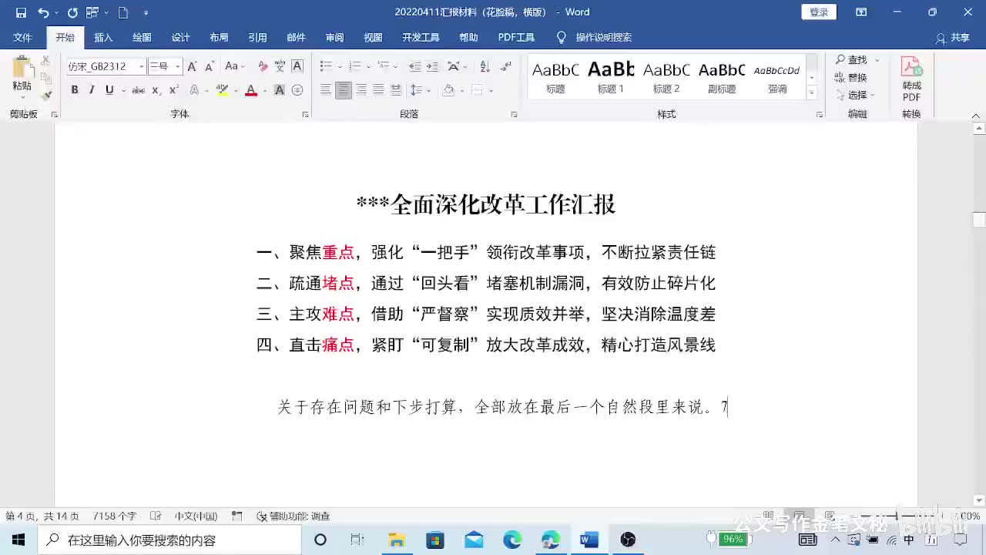Apply character border to the text
Image resolution: width=986 pixels, height=555 pixels.
[x=297, y=66]
